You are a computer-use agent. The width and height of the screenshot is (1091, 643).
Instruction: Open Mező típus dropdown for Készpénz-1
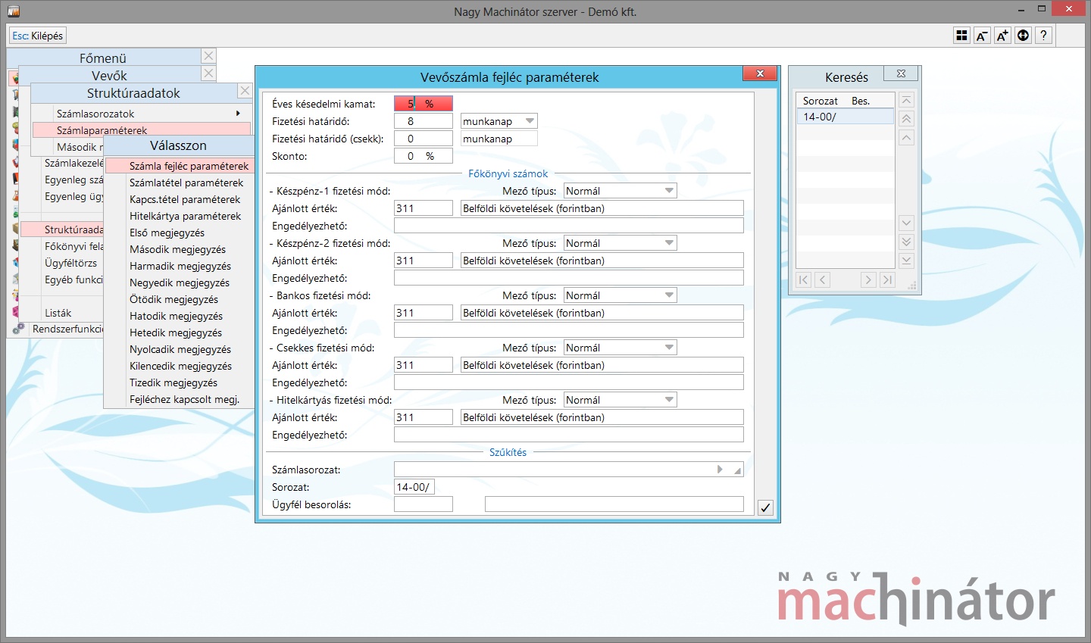tap(669, 191)
